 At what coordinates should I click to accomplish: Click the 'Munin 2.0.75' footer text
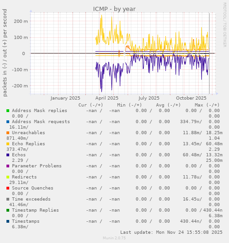[114, 238]
